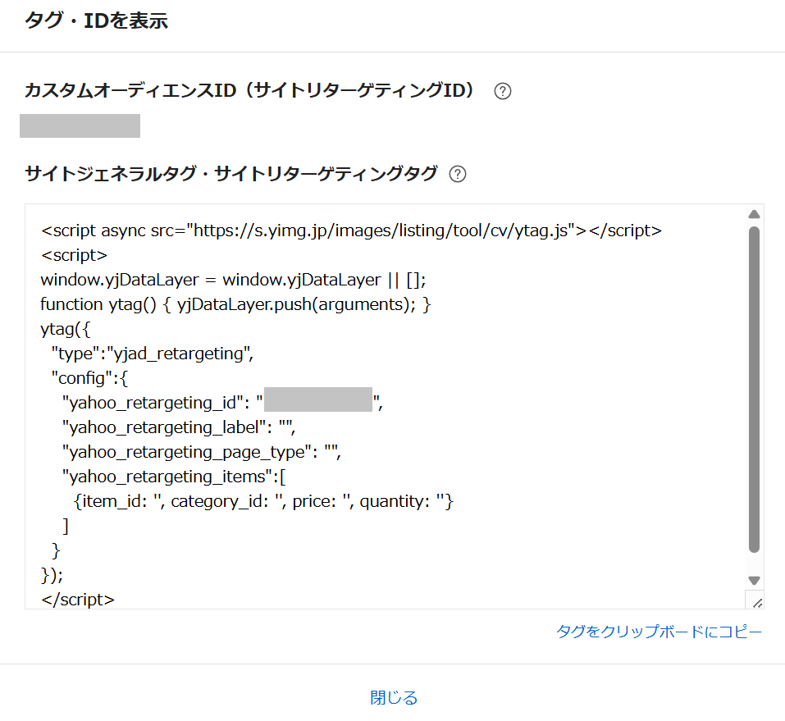Viewport: 785px width, 721px height.
Task: Click the タグ・IDを表示 dialog title
Action: click(96, 21)
